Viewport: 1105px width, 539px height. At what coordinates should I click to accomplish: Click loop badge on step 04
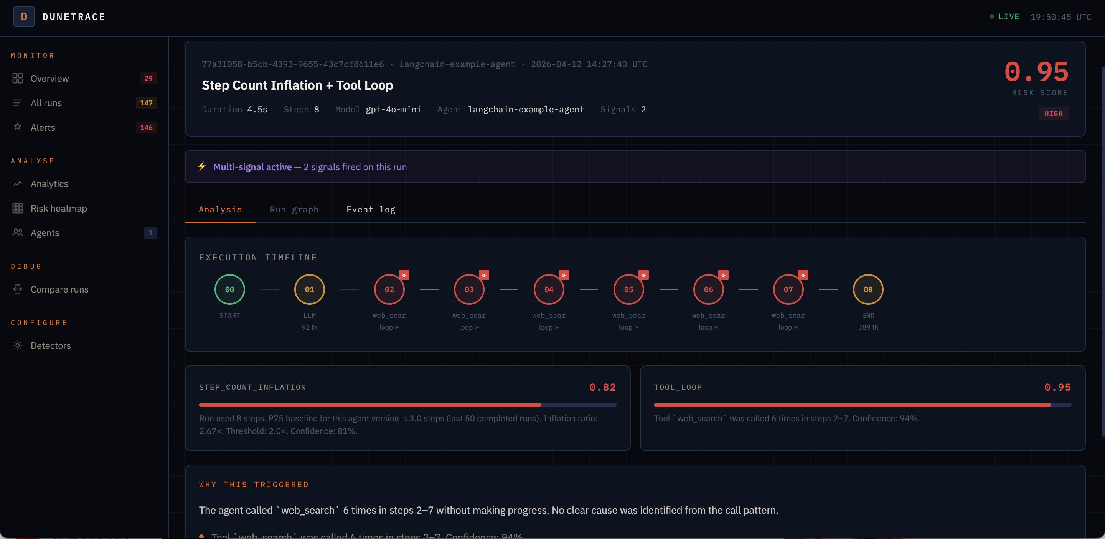564,275
